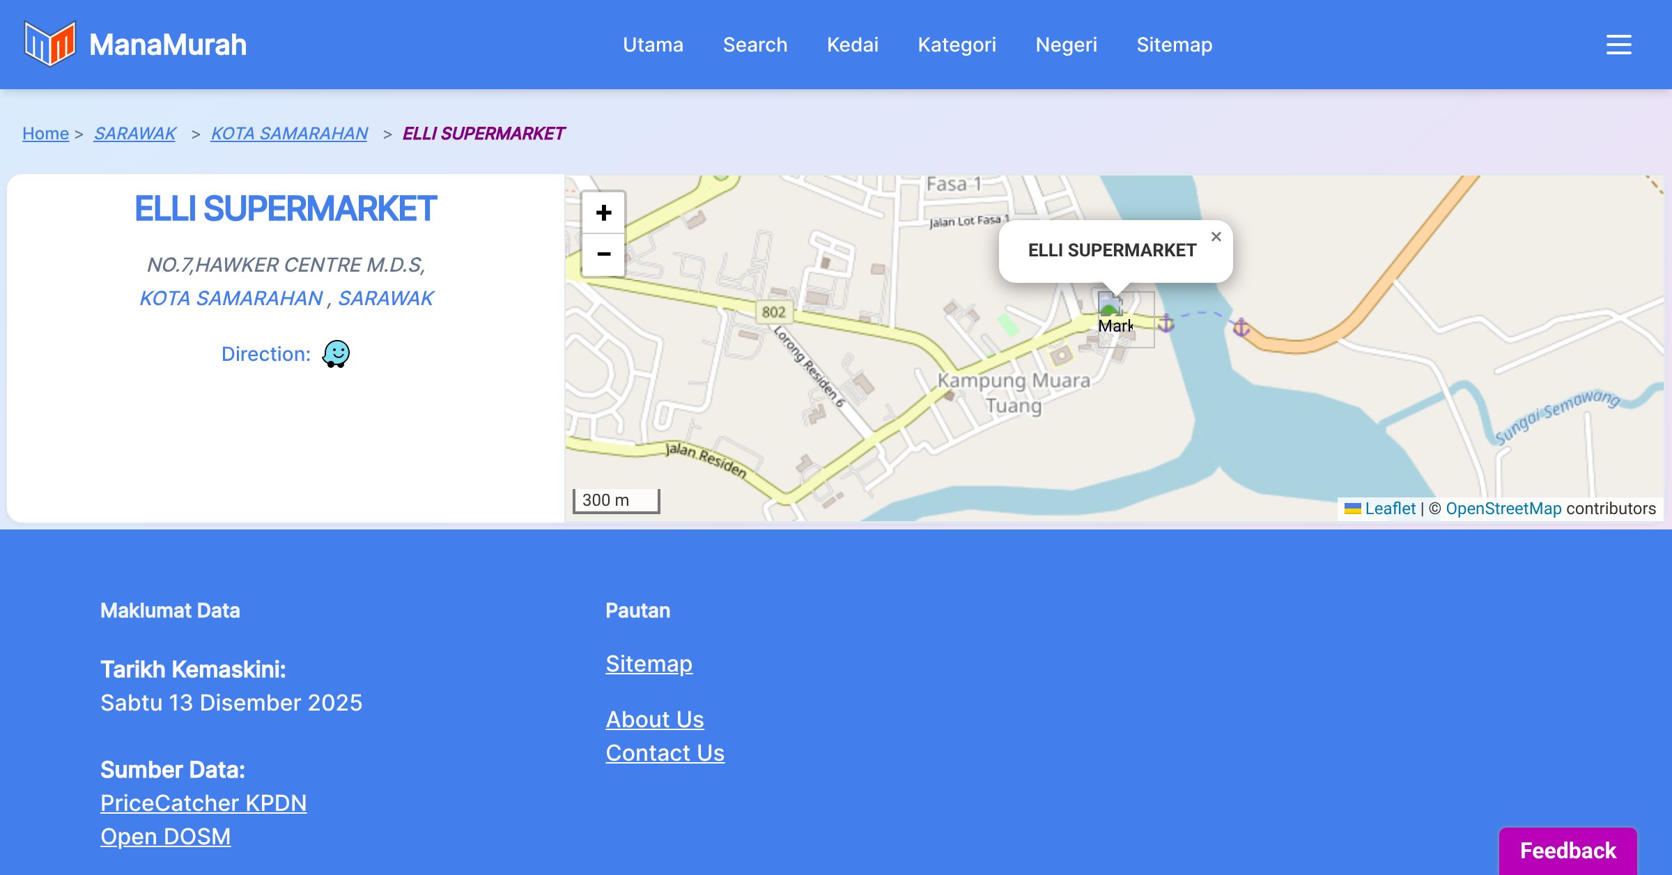This screenshot has height=875, width=1672.
Task: Close the ELLI SUPERMARKET map popup
Action: click(x=1216, y=237)
